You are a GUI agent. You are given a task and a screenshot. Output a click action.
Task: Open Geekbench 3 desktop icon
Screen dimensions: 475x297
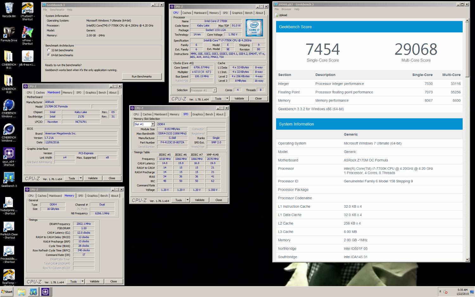[9, 180]
